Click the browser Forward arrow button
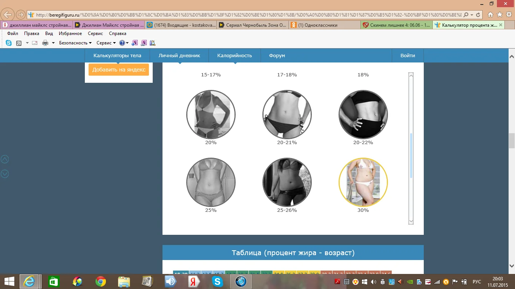515x289 pixels. 20,15
